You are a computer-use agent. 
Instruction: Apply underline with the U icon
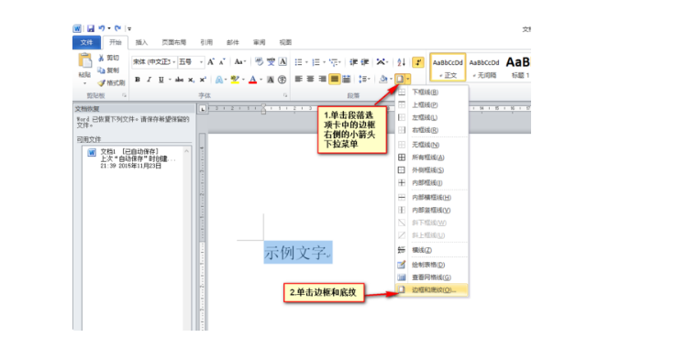[x=161, y=79]
